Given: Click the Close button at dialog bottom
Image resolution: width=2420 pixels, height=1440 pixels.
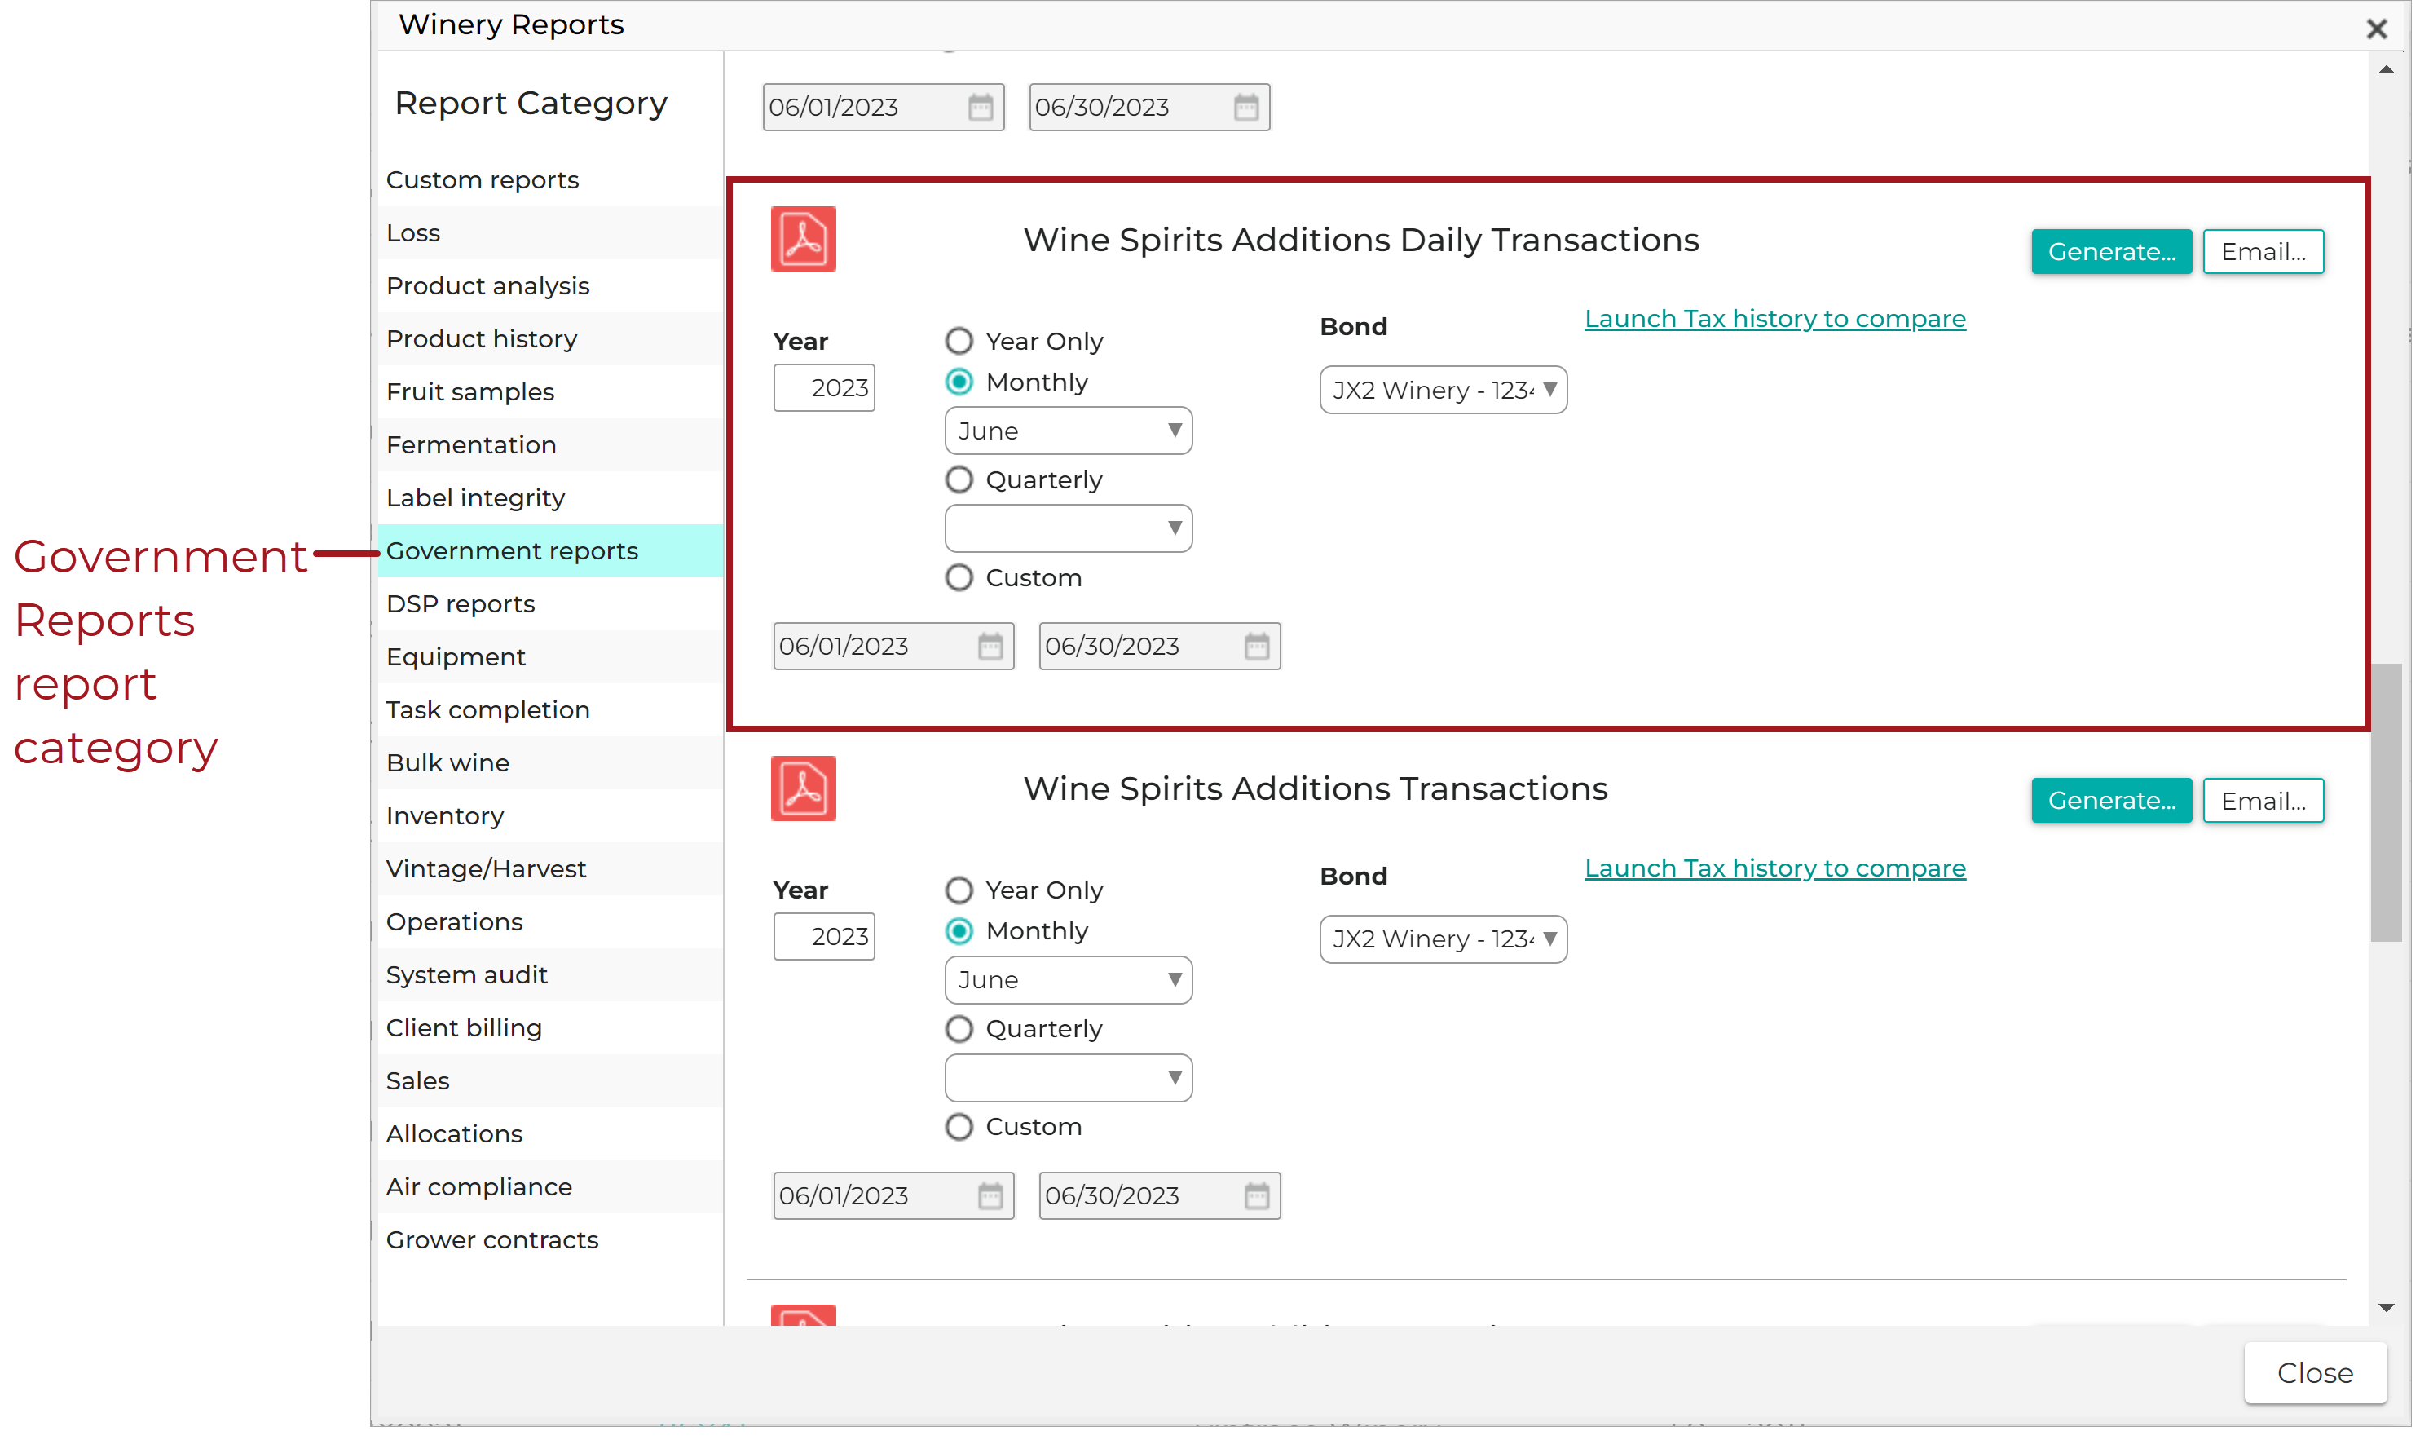Looking at the screenshot, I should (2314, 1373).
